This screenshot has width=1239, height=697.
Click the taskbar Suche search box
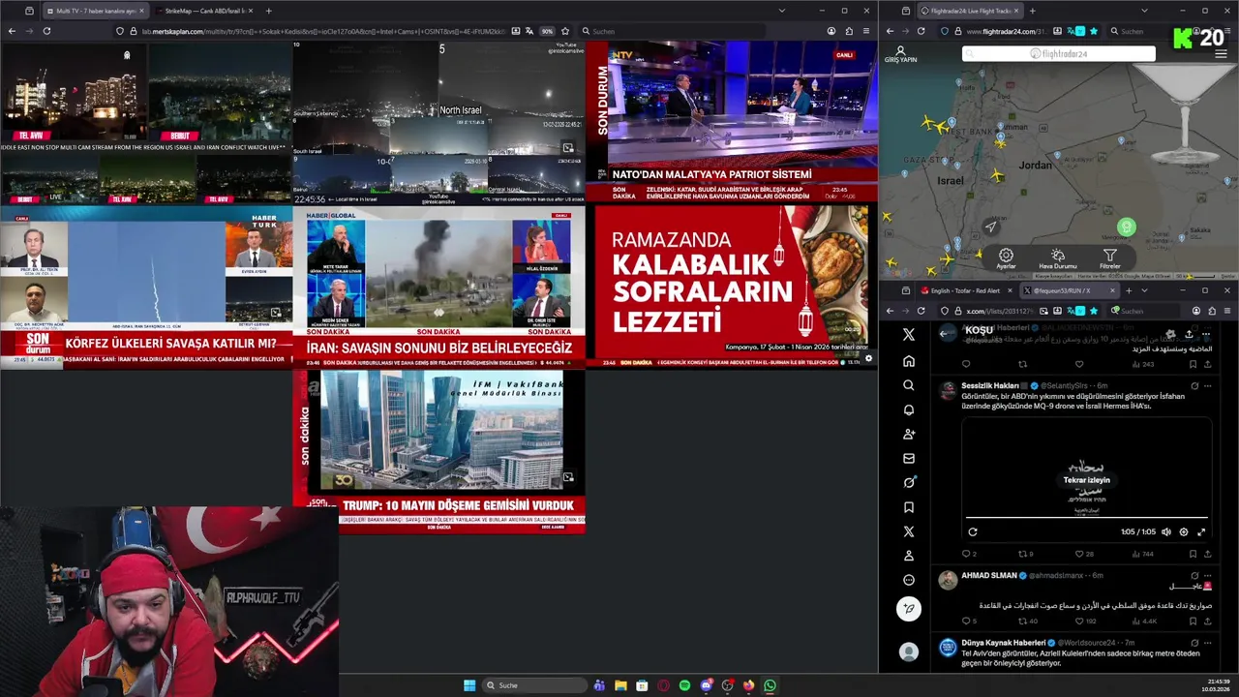[535, 685]
